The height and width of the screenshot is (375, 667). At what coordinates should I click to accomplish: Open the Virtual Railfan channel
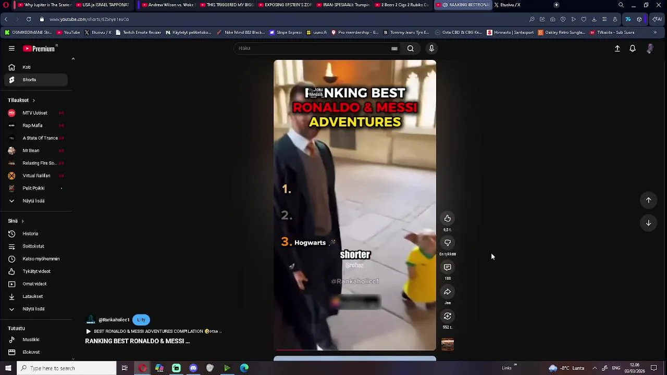click(x=36, y=176)
